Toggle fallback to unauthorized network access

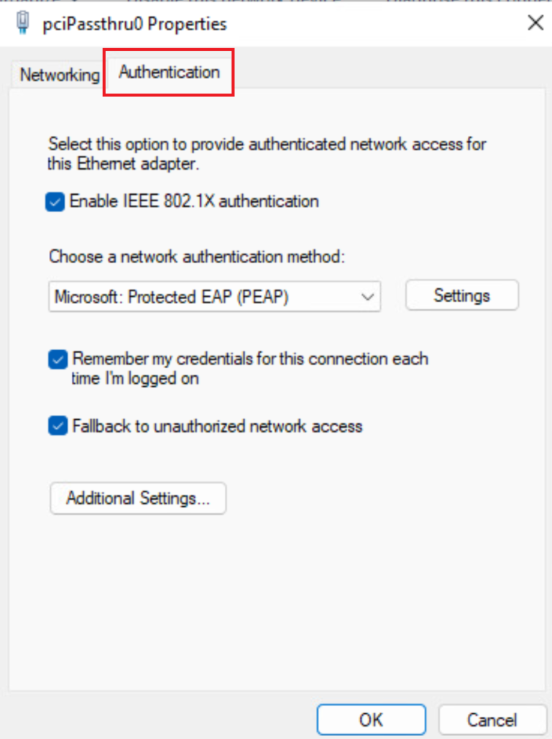57,426
